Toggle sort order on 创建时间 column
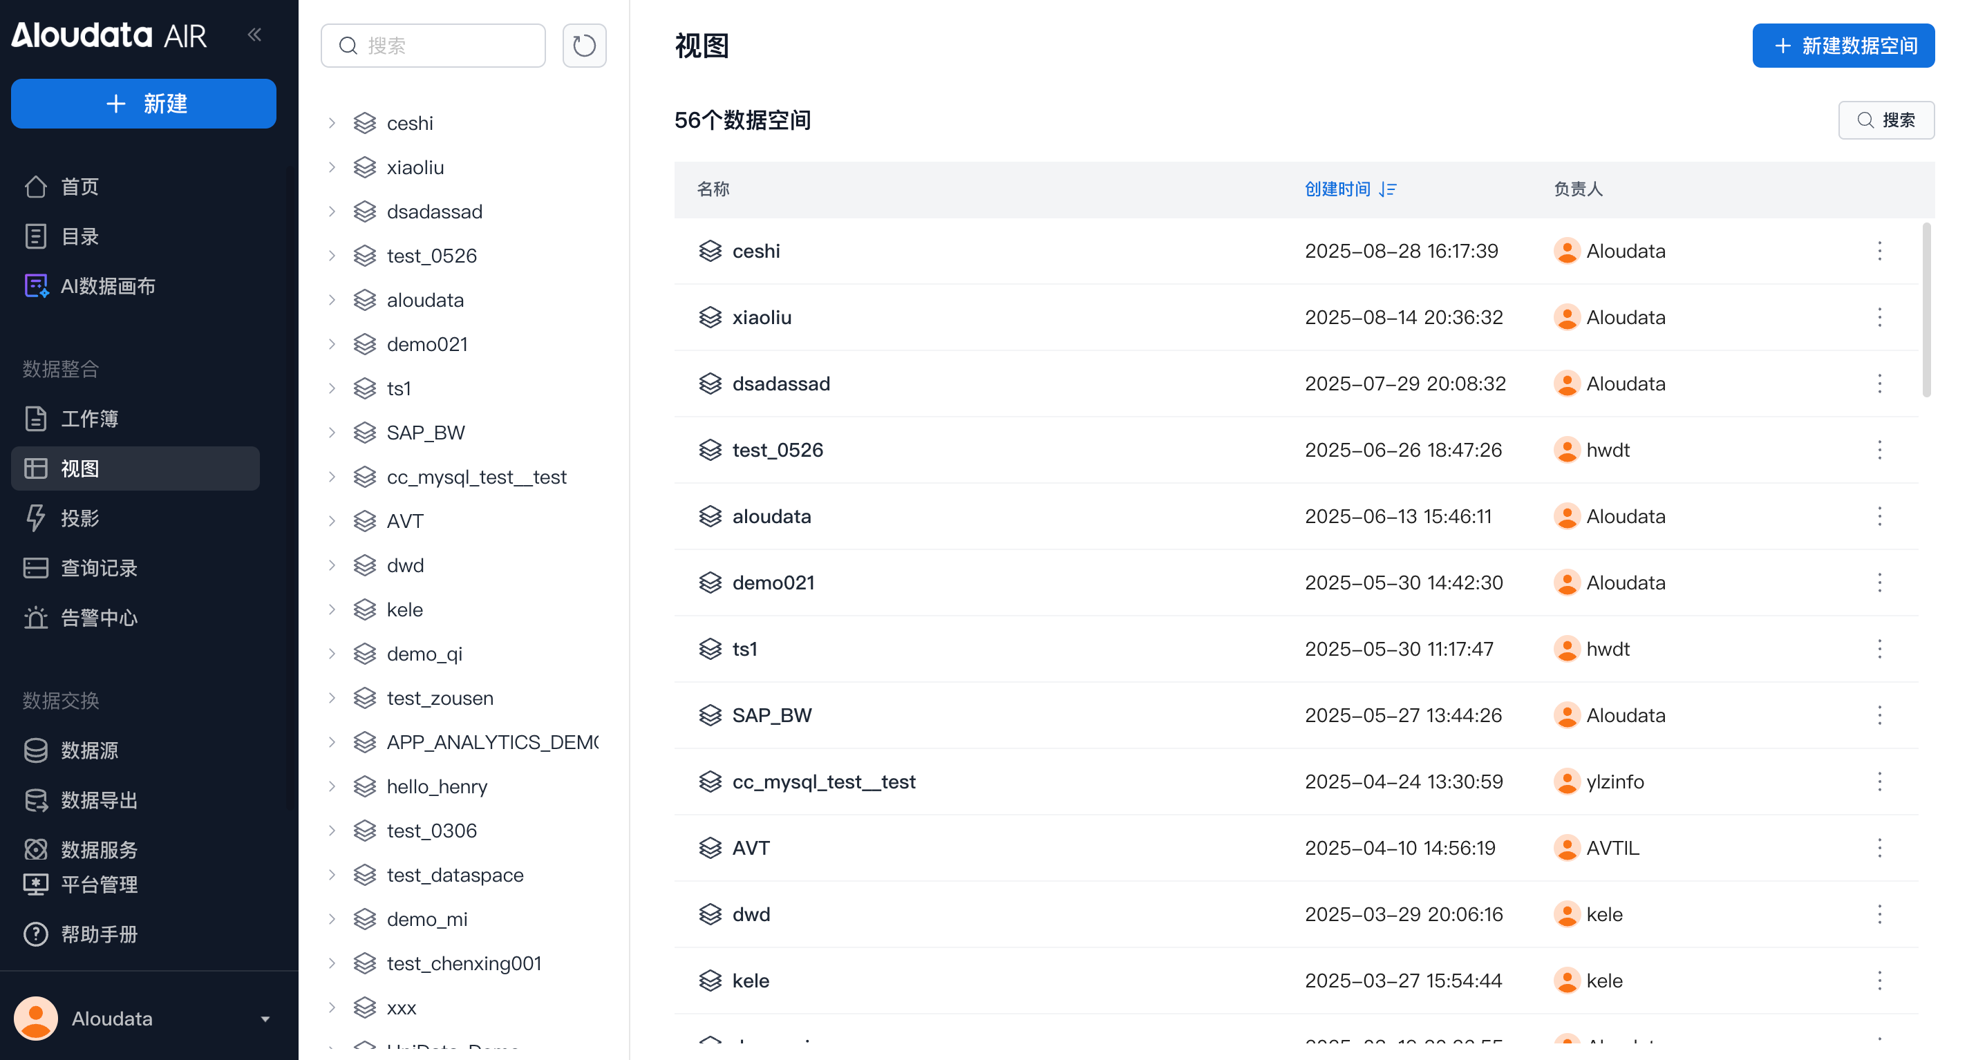The image size is (1967, 1060). pos(1387,189)
